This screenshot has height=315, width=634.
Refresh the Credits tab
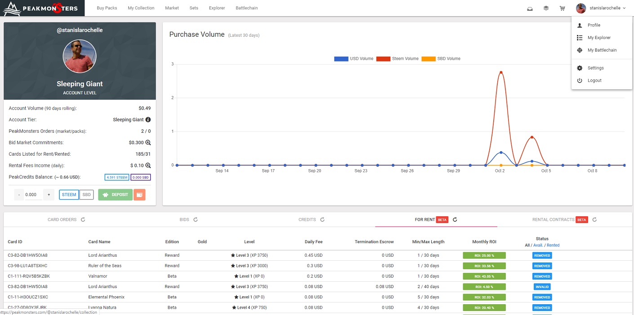point(322,220)
